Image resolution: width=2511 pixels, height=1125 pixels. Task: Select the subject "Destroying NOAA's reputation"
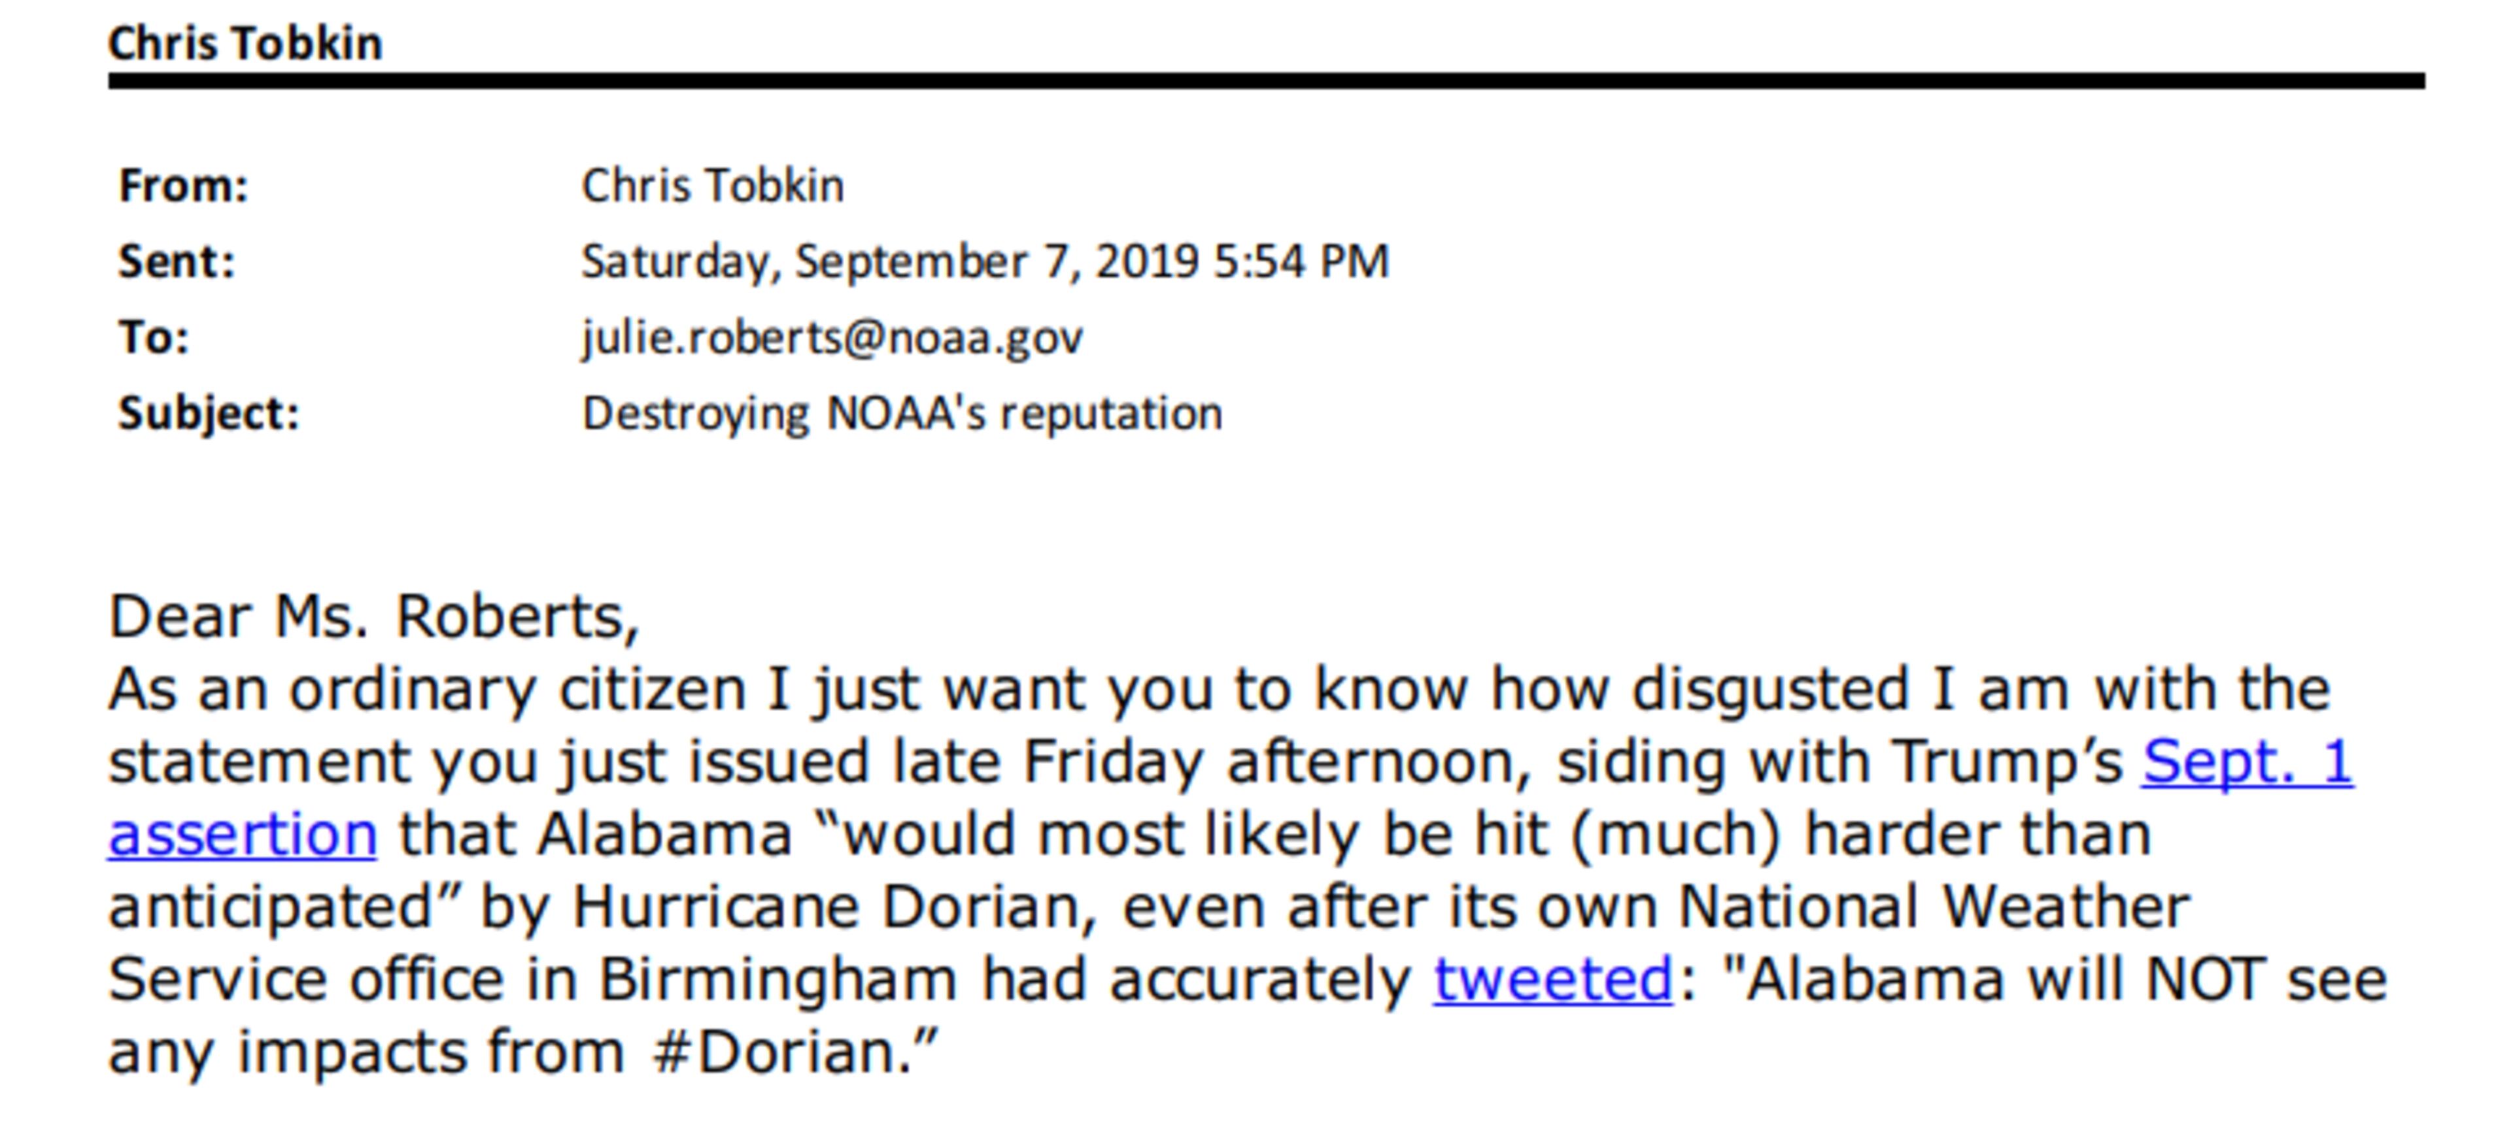click(x=902, y=413)
